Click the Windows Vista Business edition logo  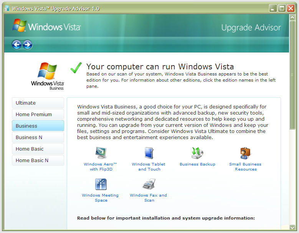click(48, 76)
